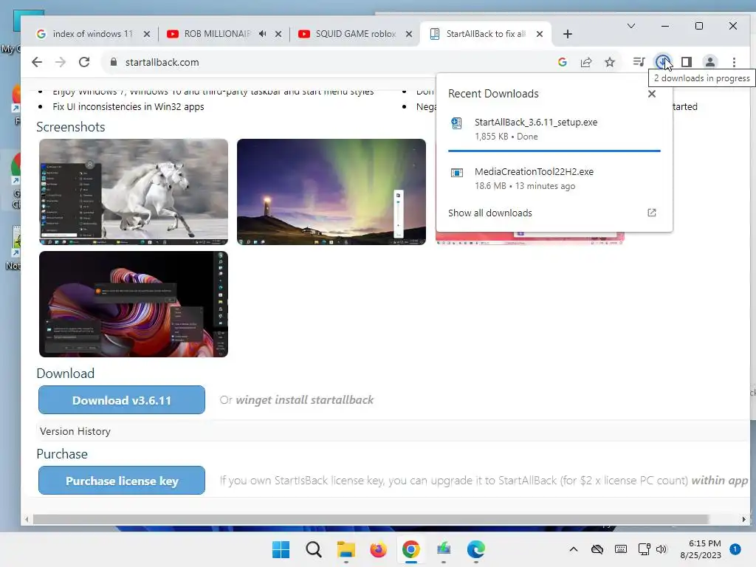Click the Google icon in the address bar

(x=562, y=62)
